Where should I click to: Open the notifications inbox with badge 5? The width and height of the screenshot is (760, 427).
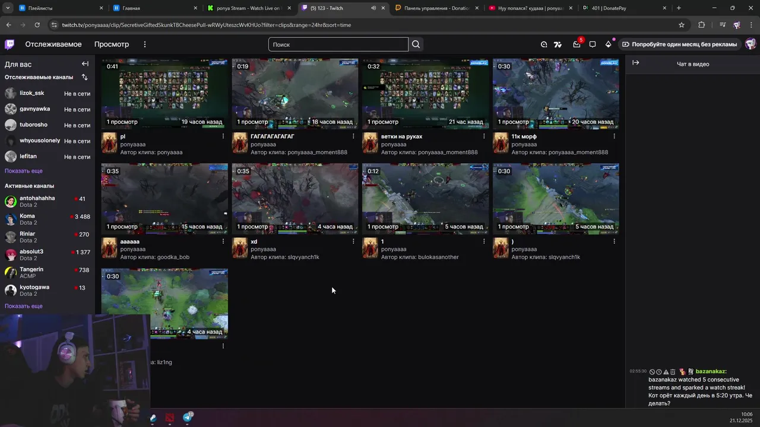click(x=577, y=44)
